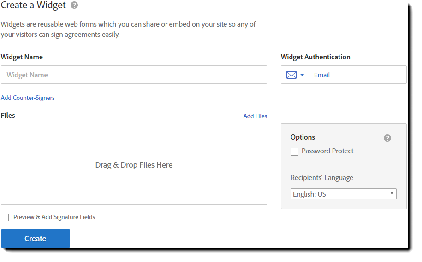Click the Preview & Add Signature Fields label

[54, 217]
